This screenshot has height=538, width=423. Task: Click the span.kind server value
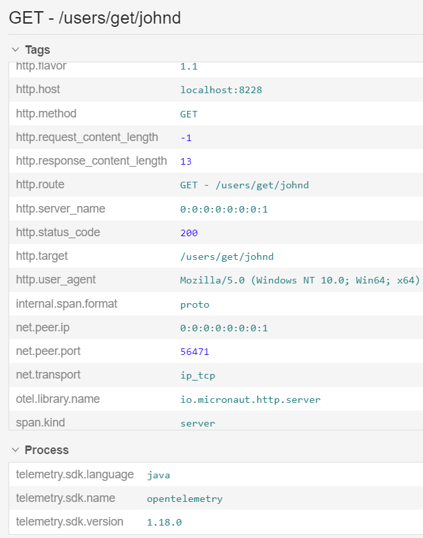coord(197,423)
